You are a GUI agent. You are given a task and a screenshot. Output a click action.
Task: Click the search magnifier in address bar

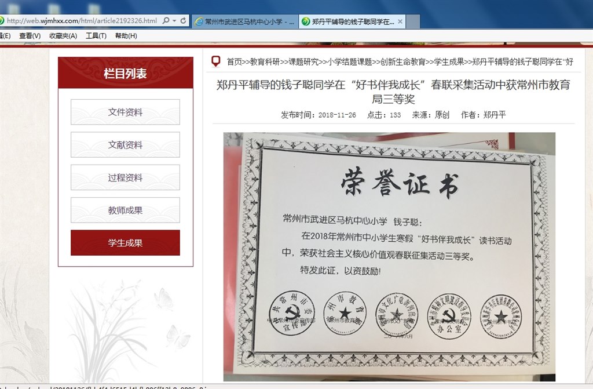click(166, 21)
